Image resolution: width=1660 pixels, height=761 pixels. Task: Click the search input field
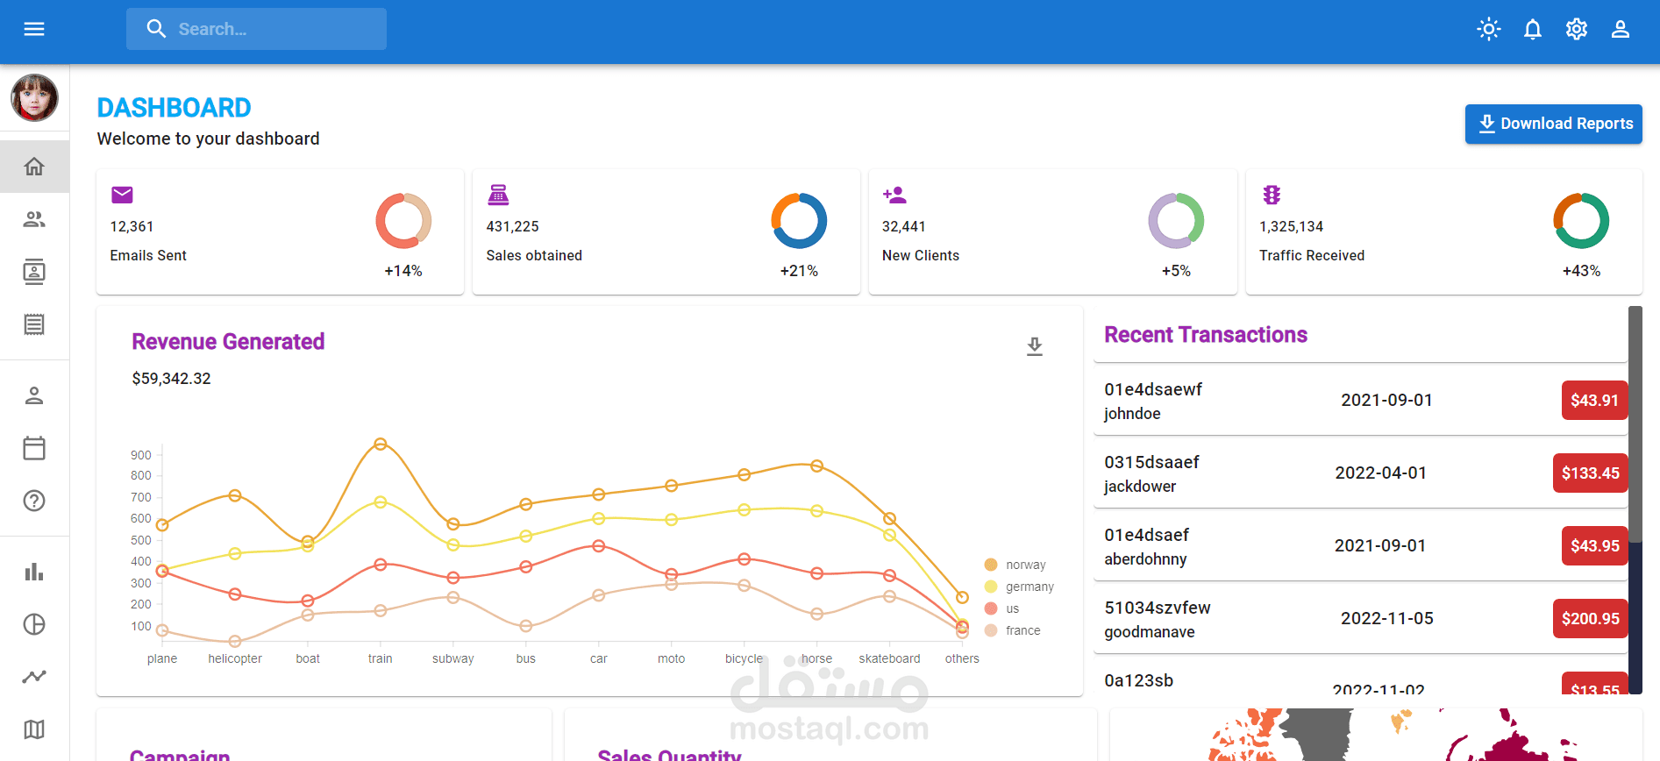coord(256,29)
